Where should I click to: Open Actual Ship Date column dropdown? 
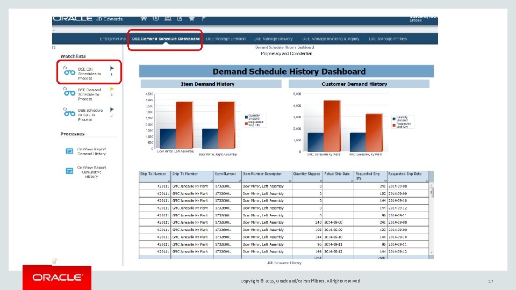point(352,180)
